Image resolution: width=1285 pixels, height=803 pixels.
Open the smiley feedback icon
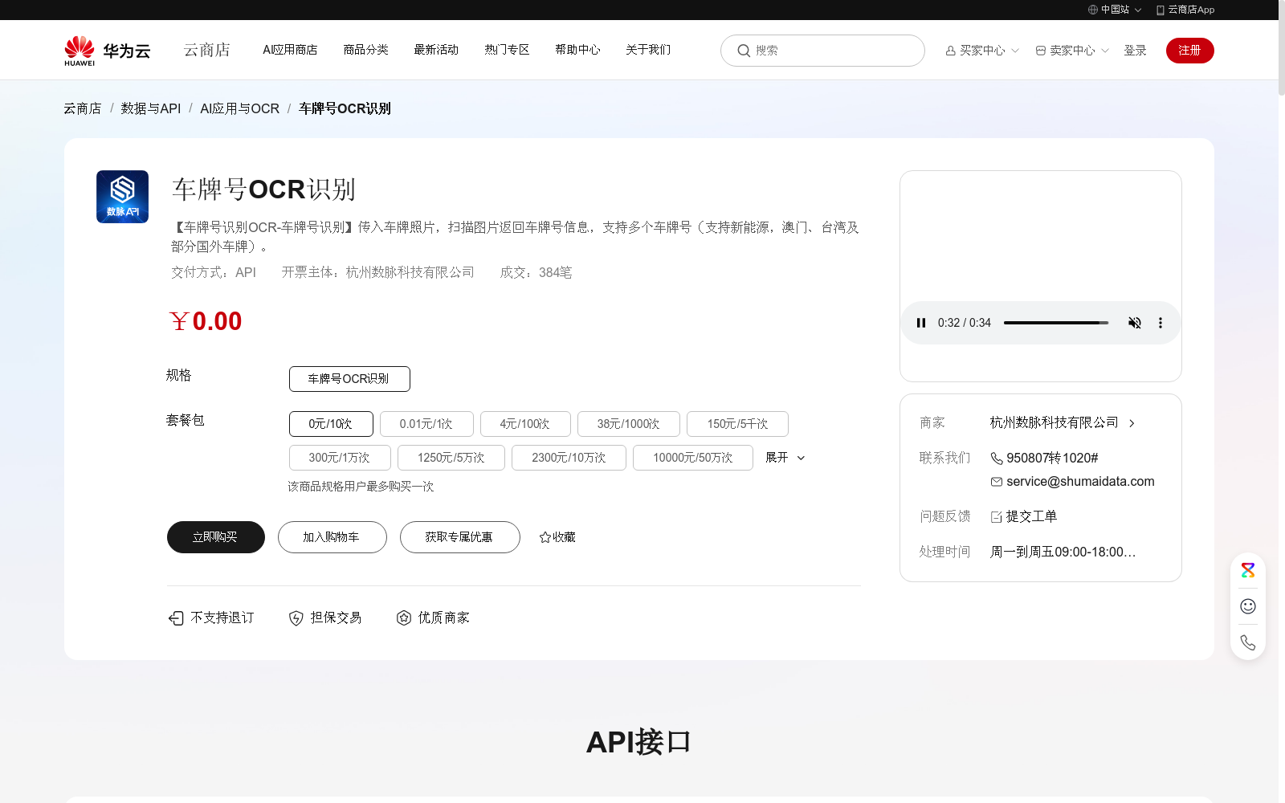[x=1248, y=606]
